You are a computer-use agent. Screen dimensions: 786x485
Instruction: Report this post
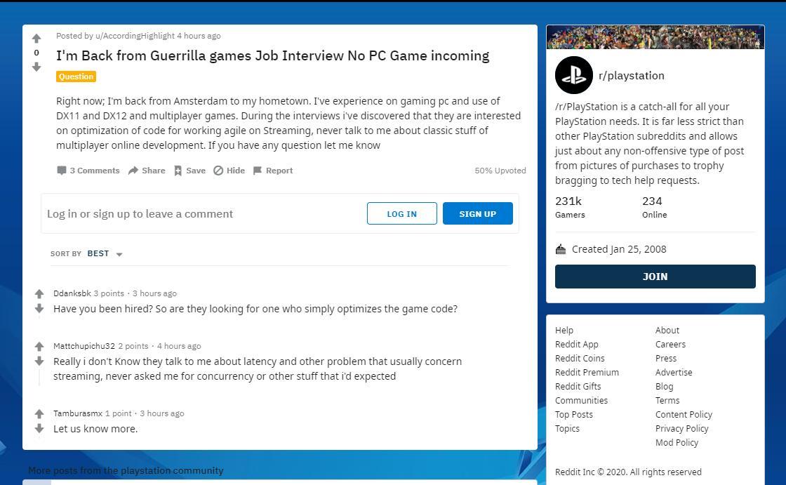tap(273, 171)
